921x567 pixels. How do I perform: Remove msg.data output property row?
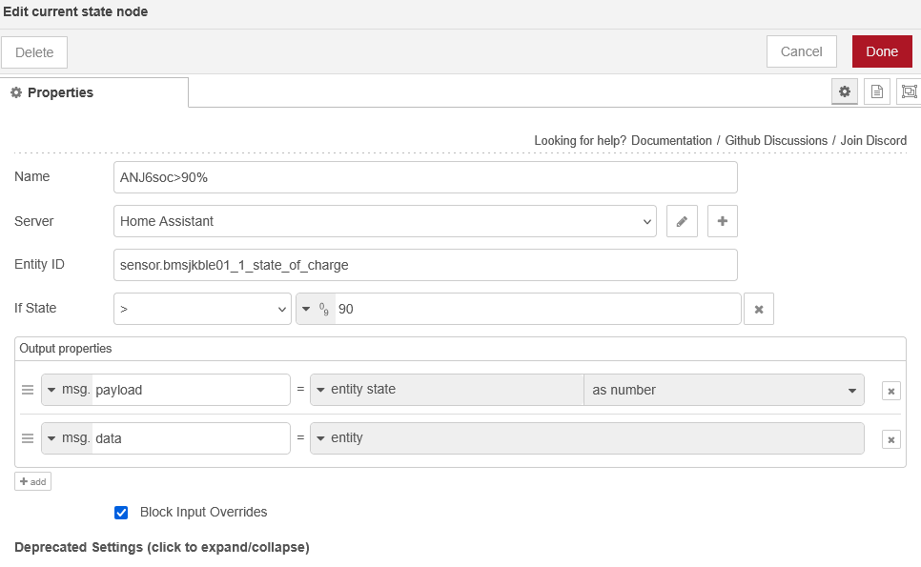pos(890,438)
